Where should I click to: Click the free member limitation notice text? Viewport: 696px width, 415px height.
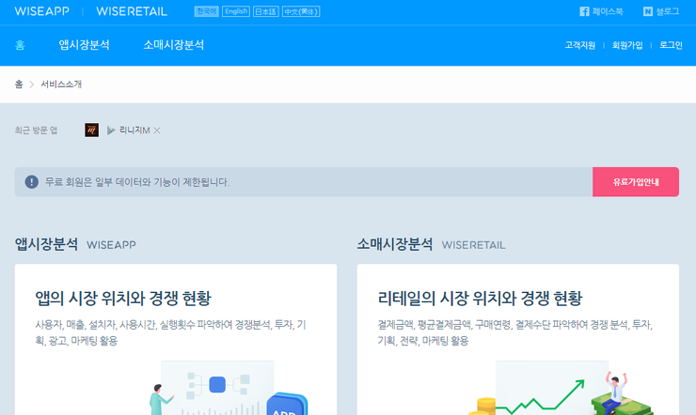137,182
